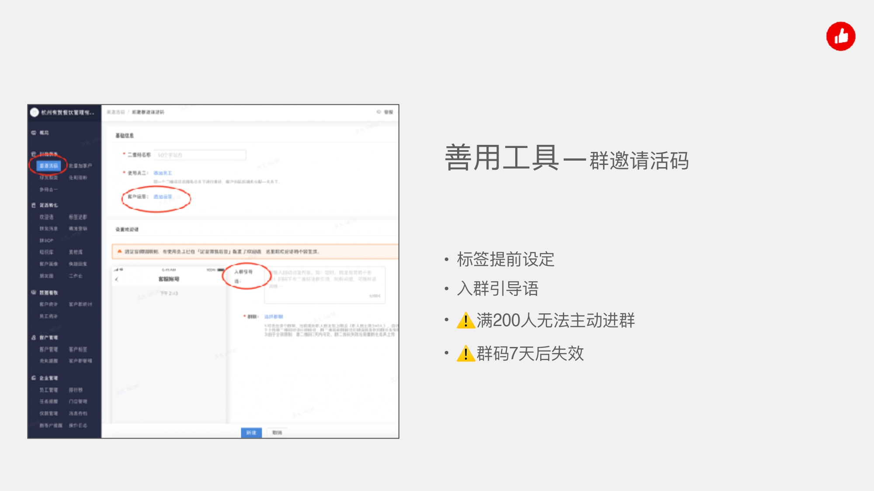Click the bullet 满200人无法主动进群

pos(555,320)
